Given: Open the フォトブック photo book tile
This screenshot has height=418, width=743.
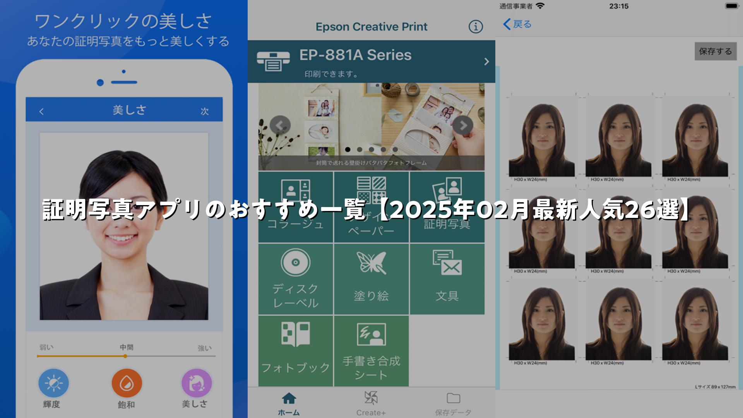Looking at the screenshot, I should click(x=296, y=351).
